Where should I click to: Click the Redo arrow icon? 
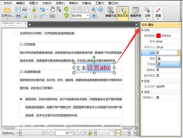[42, 16]
